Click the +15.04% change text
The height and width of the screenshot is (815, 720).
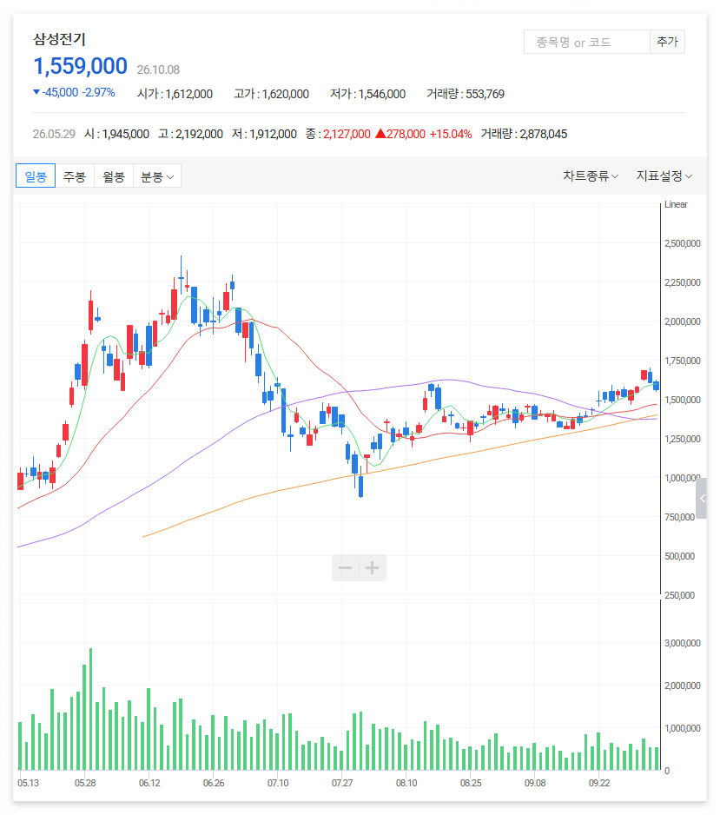451,134
